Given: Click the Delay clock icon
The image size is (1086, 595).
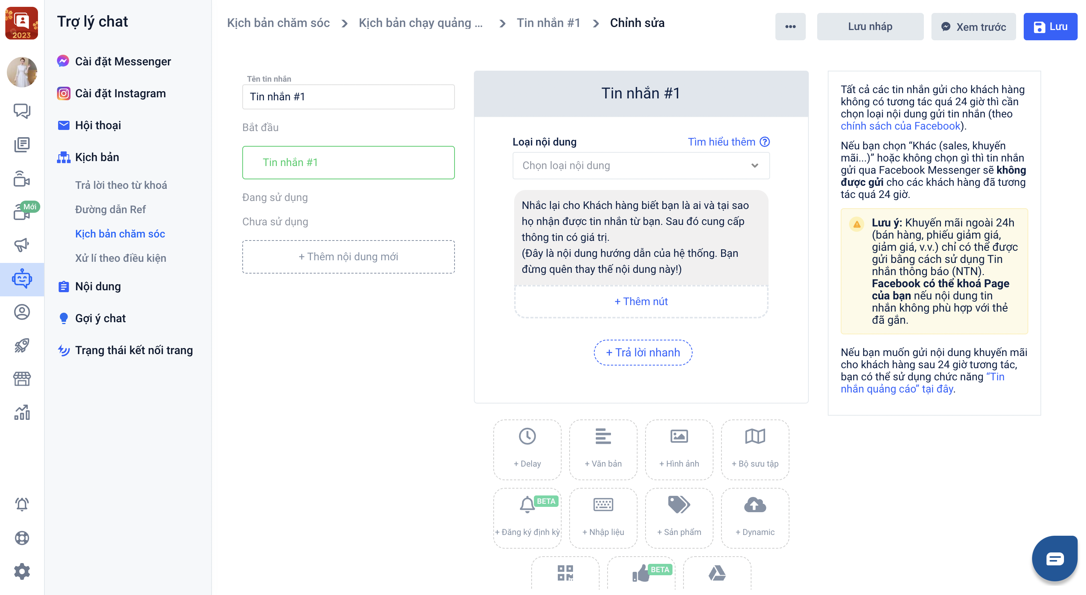Looking at the screenshot, I should coord(527,436).
